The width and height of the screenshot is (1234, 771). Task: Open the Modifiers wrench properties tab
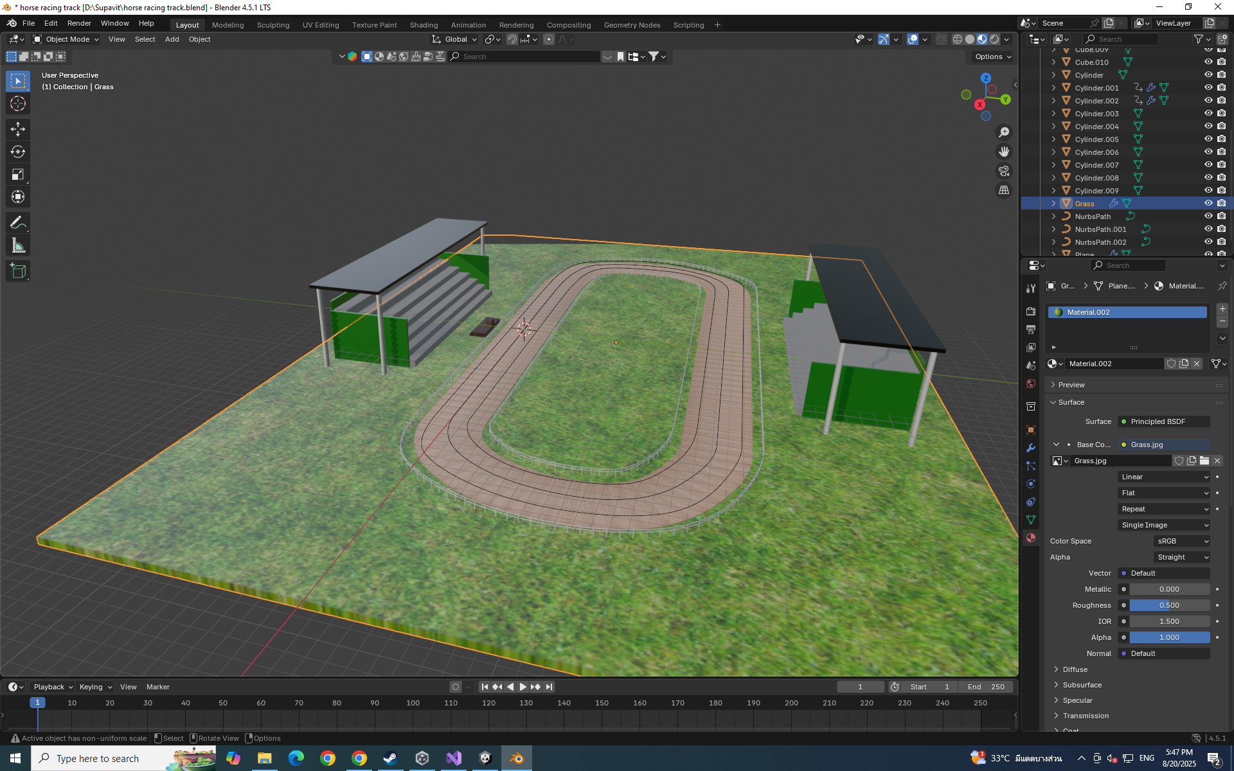tap(1031, 448)
